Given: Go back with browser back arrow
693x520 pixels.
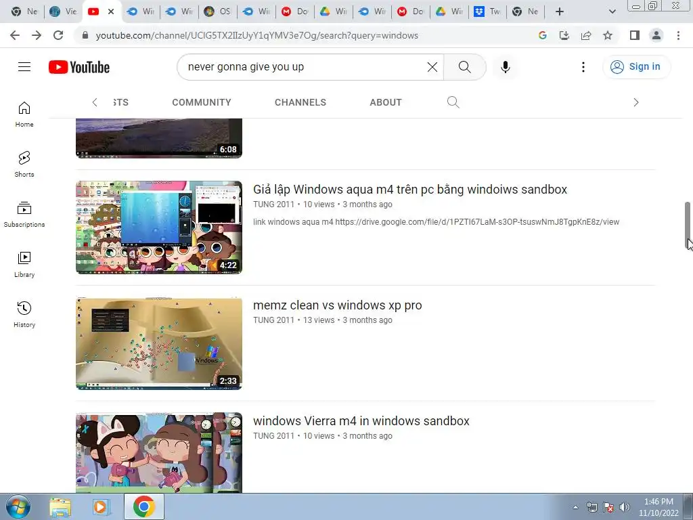Looking at the screenshot, I should 15,35.
